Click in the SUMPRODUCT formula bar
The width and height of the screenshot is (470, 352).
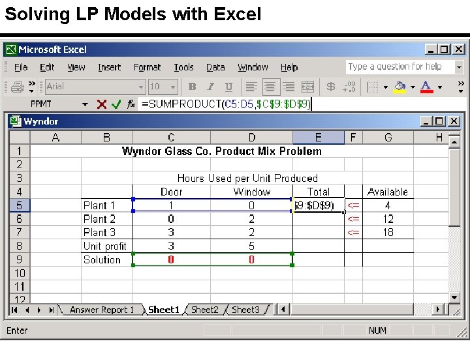click(302, 104)
